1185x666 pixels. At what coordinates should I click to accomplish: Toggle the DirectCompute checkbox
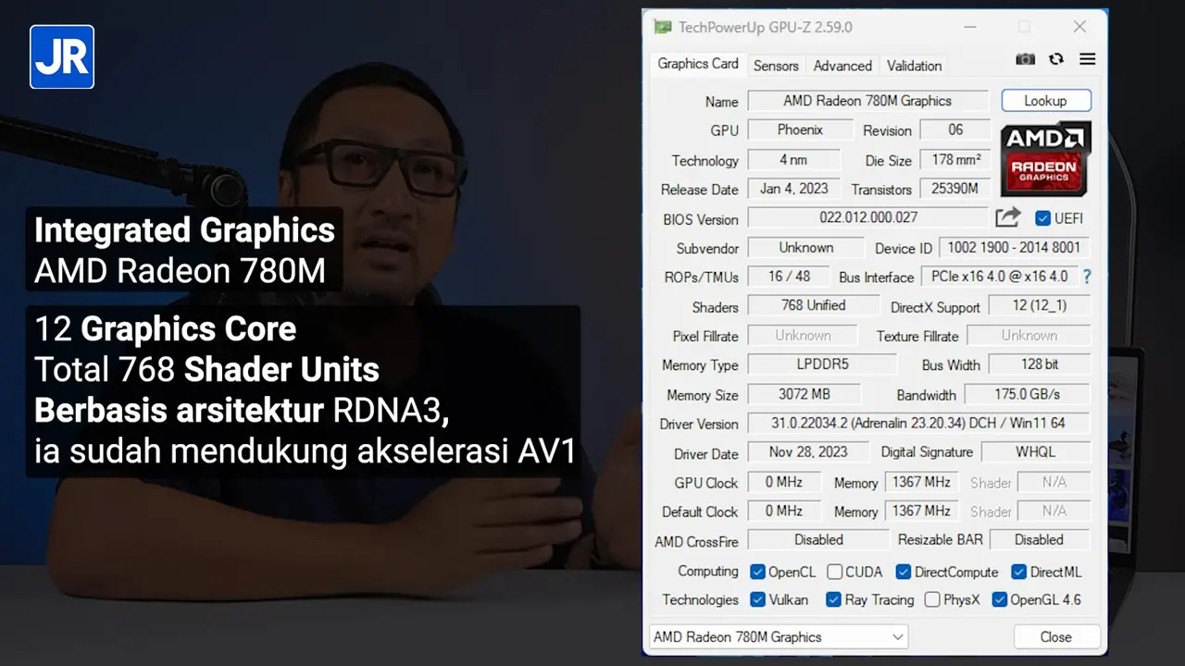904,572
